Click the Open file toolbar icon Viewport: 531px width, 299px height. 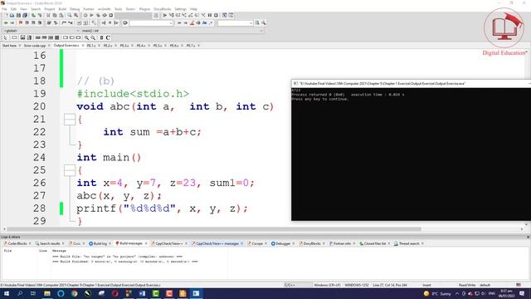[x=12, y=15]
